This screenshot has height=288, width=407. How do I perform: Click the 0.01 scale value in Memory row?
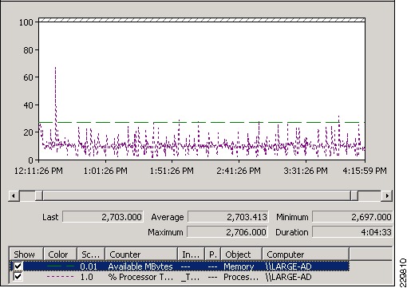coord(89,266)
